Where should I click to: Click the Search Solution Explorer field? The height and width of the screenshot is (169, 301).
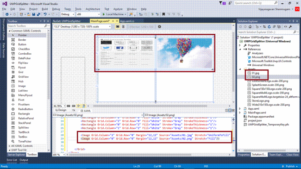[x=265, y=32]
